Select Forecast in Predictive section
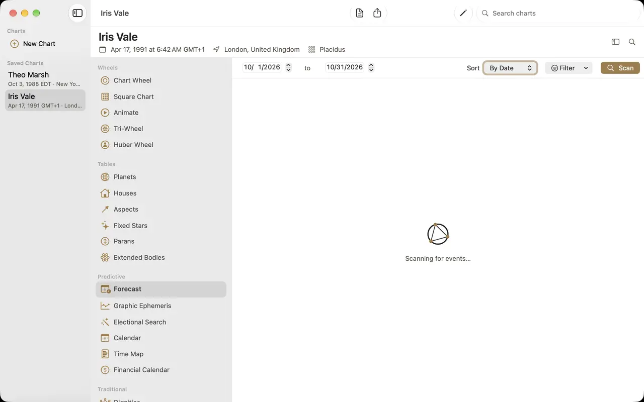 click(161, 289)
